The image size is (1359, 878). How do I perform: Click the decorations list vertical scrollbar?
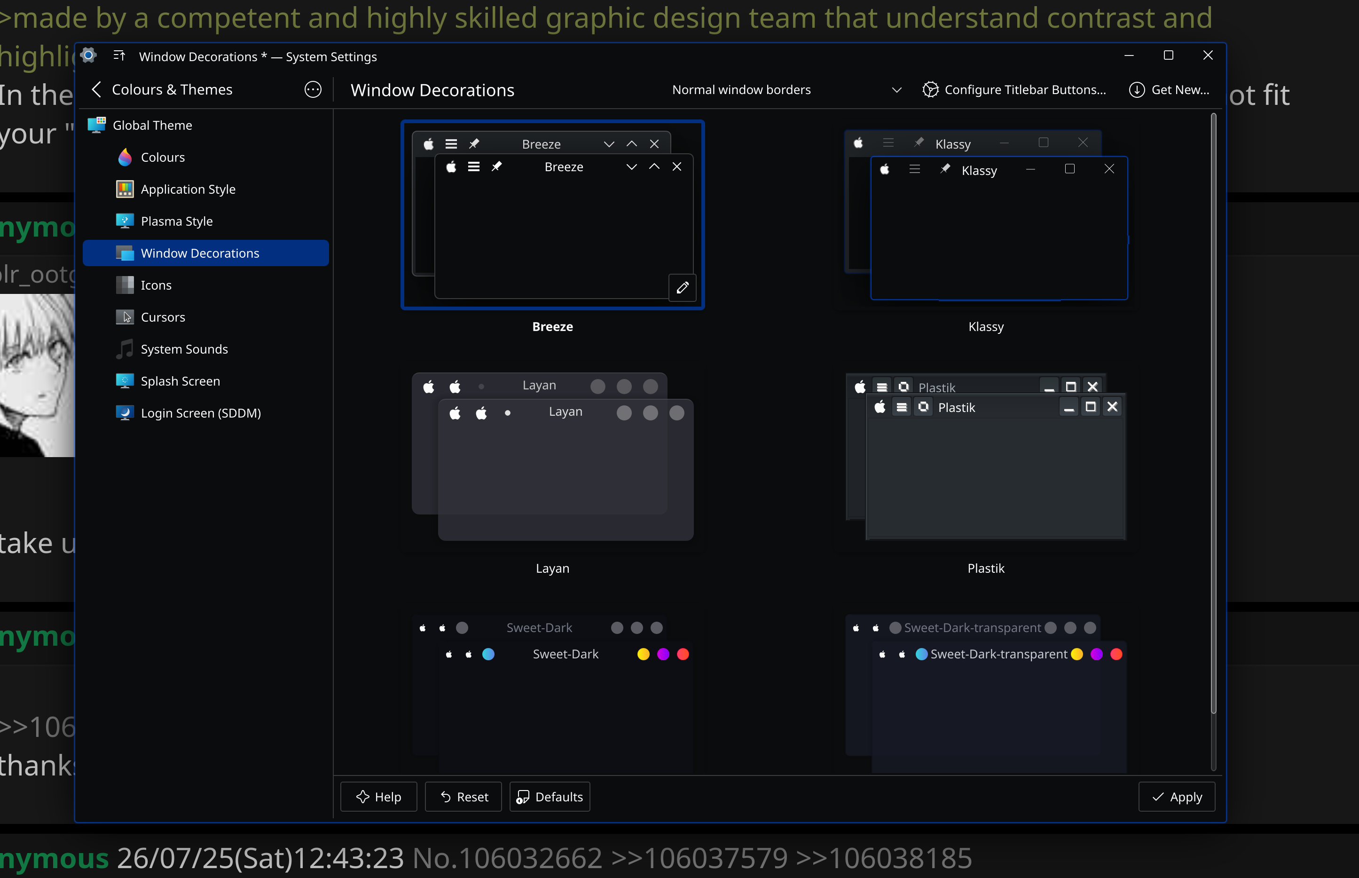(1213, 413)
